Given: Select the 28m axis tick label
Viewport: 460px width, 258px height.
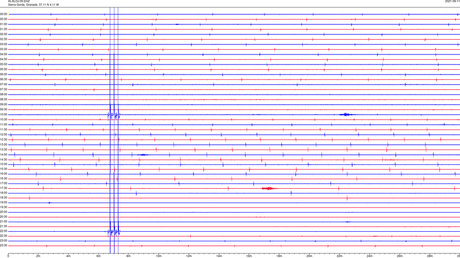Looking at the screenshot, I should 430,256.
